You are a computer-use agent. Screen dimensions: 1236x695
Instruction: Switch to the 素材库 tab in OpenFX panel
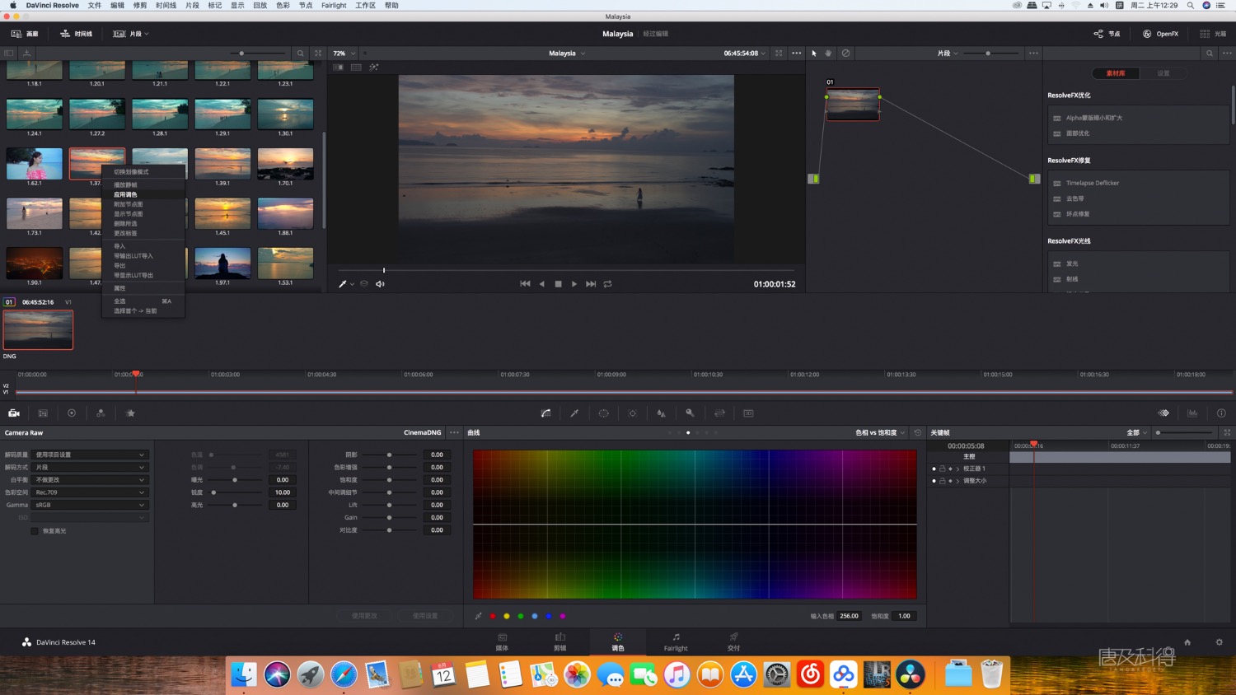pyautogui.click(x=1116, y=73)
